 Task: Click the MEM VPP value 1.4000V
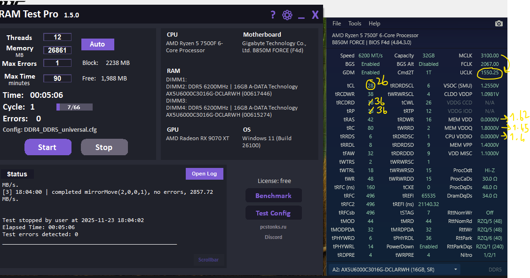click(490, 145)
